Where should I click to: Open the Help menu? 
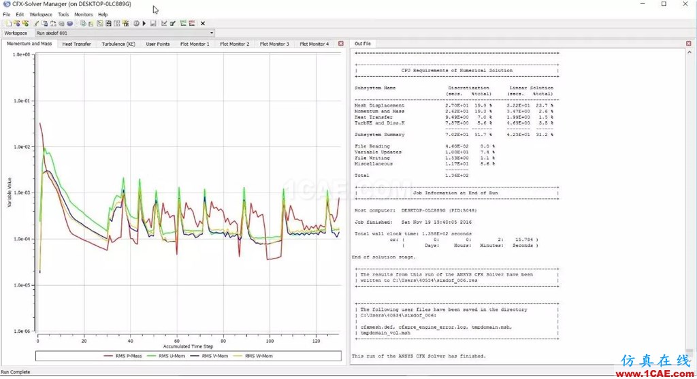pyautogui.click(x=103, y=14)
